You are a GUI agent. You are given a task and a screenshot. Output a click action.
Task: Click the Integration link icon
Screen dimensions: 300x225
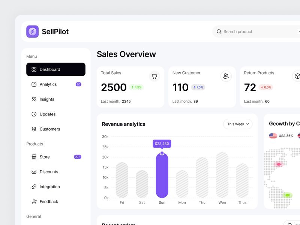(33, 187)
